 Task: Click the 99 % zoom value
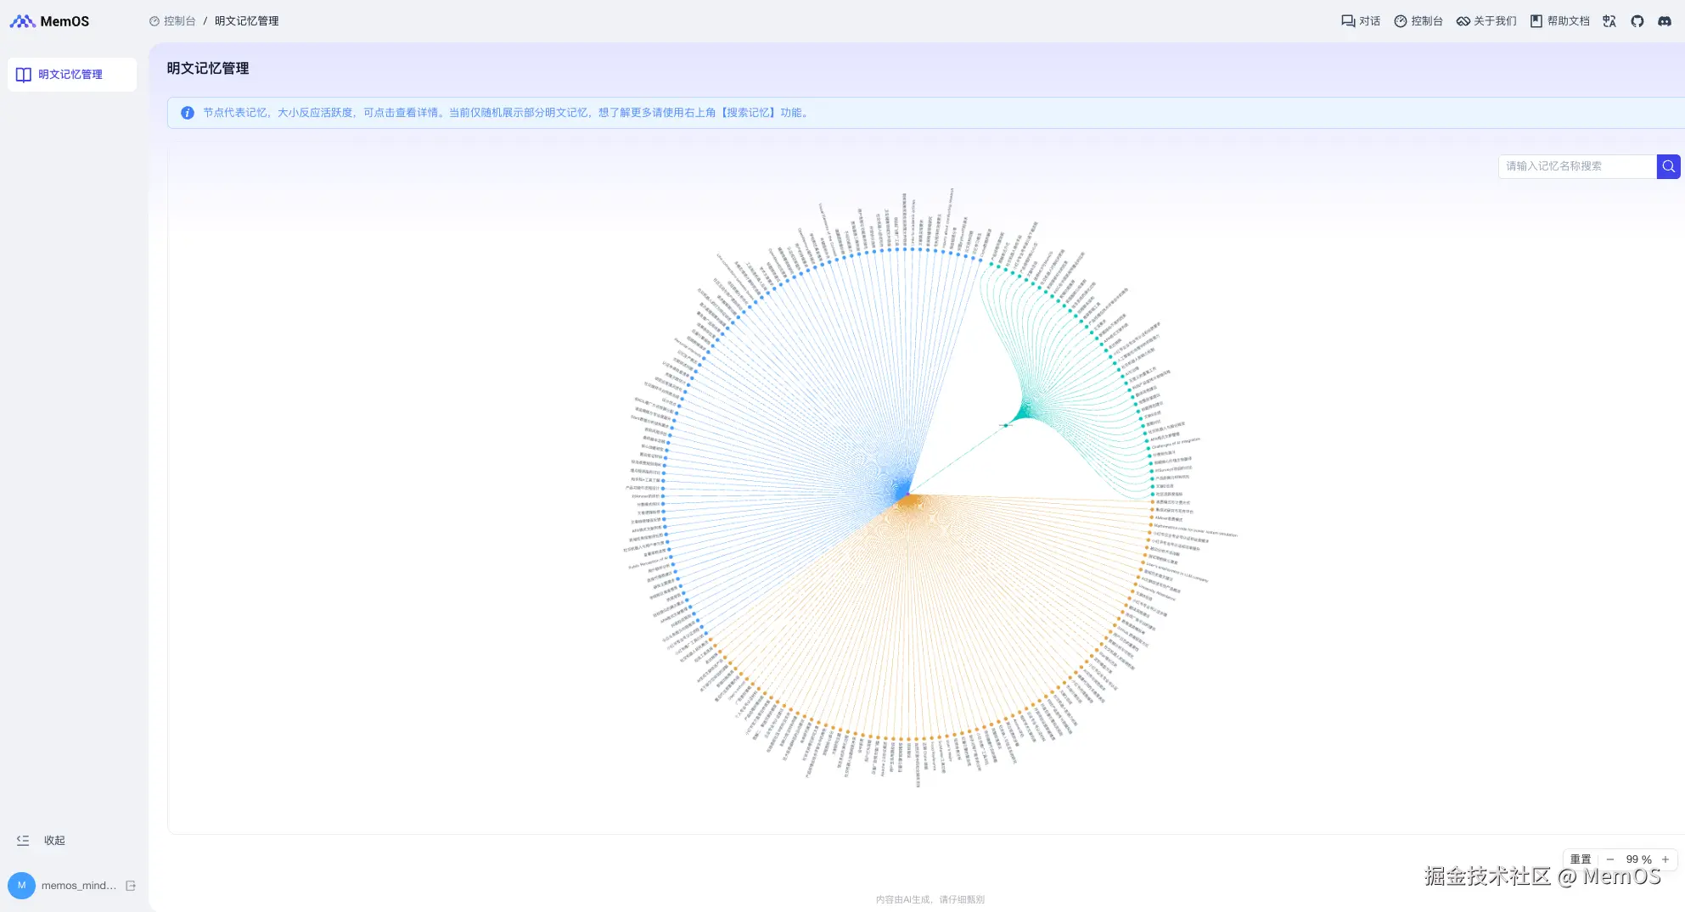tap(1638, 859)
